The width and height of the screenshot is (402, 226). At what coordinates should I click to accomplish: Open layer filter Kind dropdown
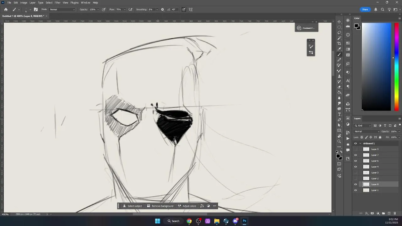point(363,126)
